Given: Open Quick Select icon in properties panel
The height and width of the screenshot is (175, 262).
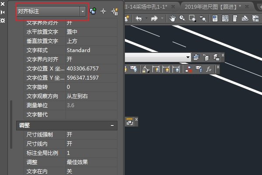Looking at the screenshot, I should click(x=115, y=12).
